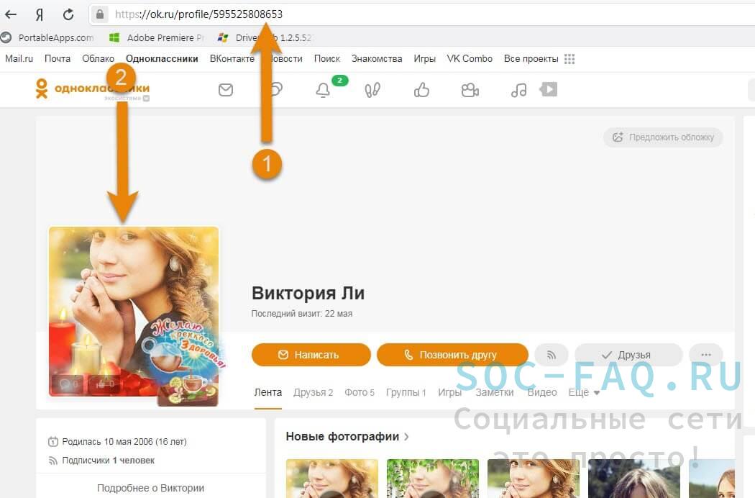Click Подробнее о Виктории link
The image size is (755, 498).
point(151,488)
